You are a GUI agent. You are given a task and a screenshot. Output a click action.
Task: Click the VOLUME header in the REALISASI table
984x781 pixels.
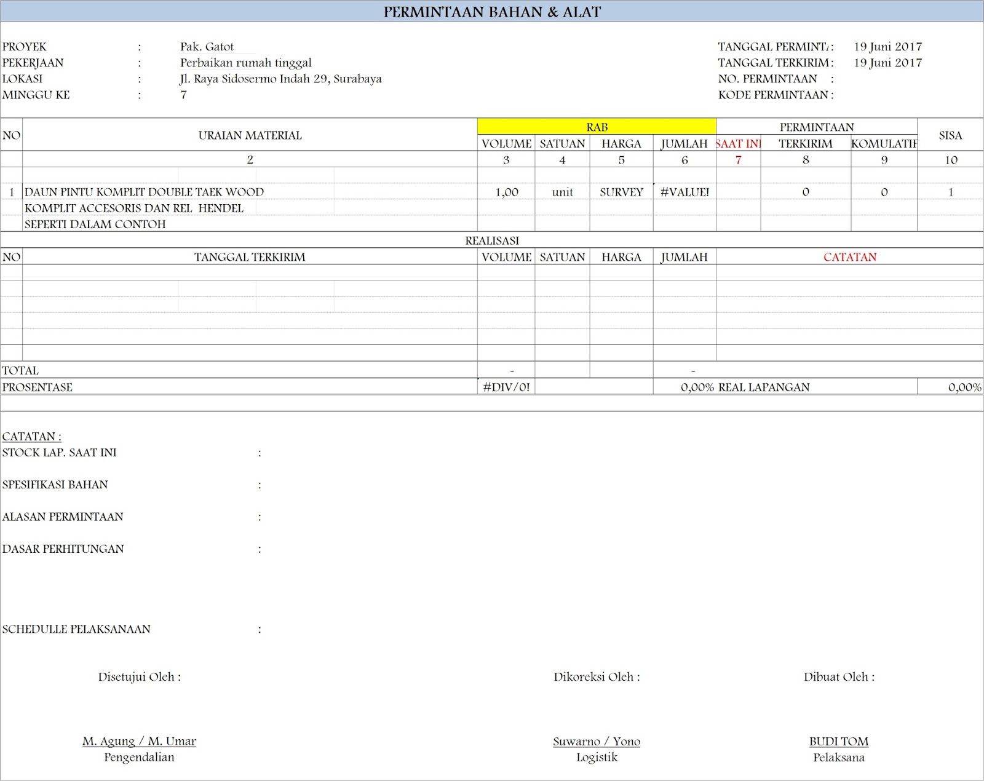506,257
